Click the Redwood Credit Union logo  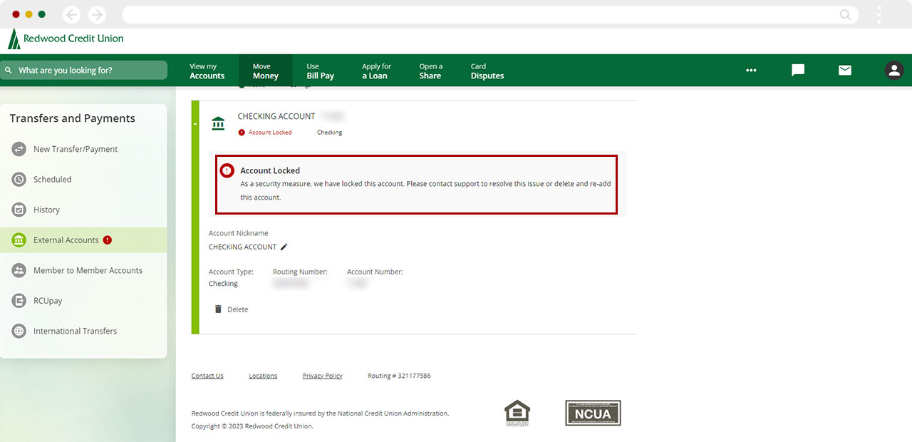click(66, 39)
